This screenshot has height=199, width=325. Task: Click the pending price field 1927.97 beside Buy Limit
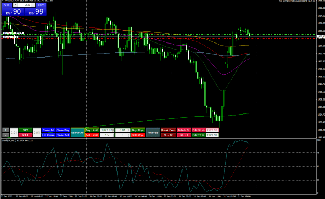pyautogui.click(x=107, y=130)
